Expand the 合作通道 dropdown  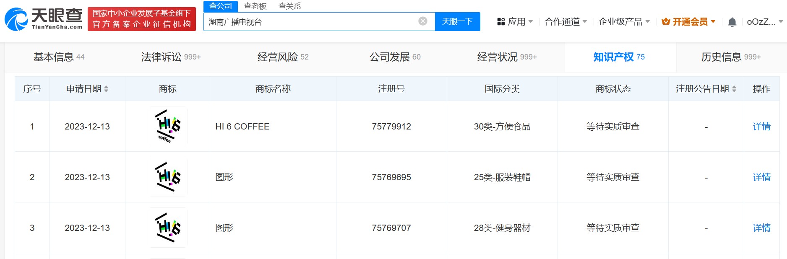point(565,22)
